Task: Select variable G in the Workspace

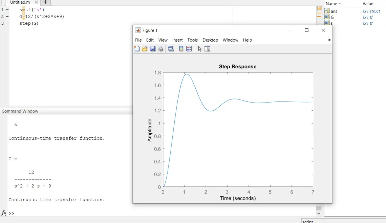Action: 333,17
